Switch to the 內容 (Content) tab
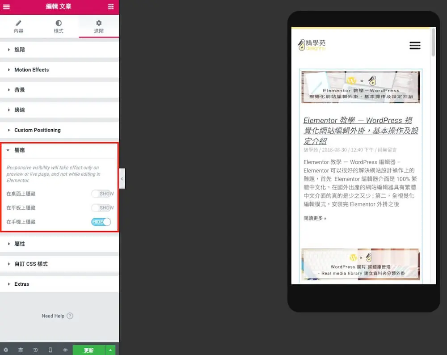The width and height of the screenshot is (447, 355). pyautogui.click(x=18, y=26)
